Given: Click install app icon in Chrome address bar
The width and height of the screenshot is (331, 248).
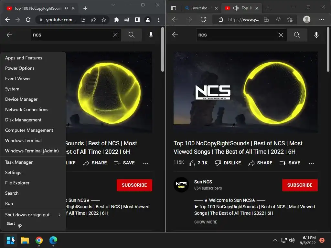Looking at the screenshot, I should [83, 20].
